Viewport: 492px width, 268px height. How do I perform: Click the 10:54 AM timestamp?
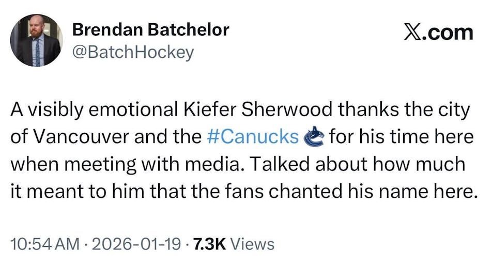(x=45, y=243)
